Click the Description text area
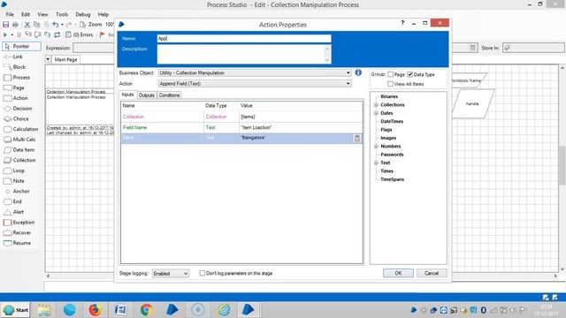The height and width of the screenshot is (318, 566). 244,54
